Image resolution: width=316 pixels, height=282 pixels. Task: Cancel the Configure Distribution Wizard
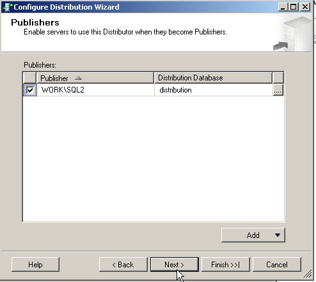[277, 265]
